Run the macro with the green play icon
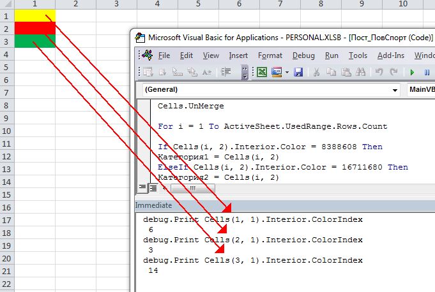 [x=412, y=73]
